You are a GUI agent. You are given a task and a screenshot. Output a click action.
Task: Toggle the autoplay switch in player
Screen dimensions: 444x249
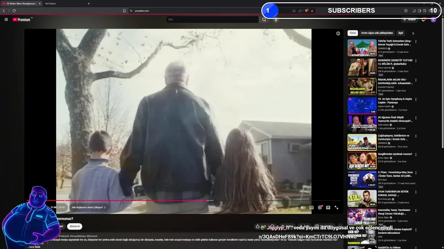pyautogui.click(x=303, y=207)
